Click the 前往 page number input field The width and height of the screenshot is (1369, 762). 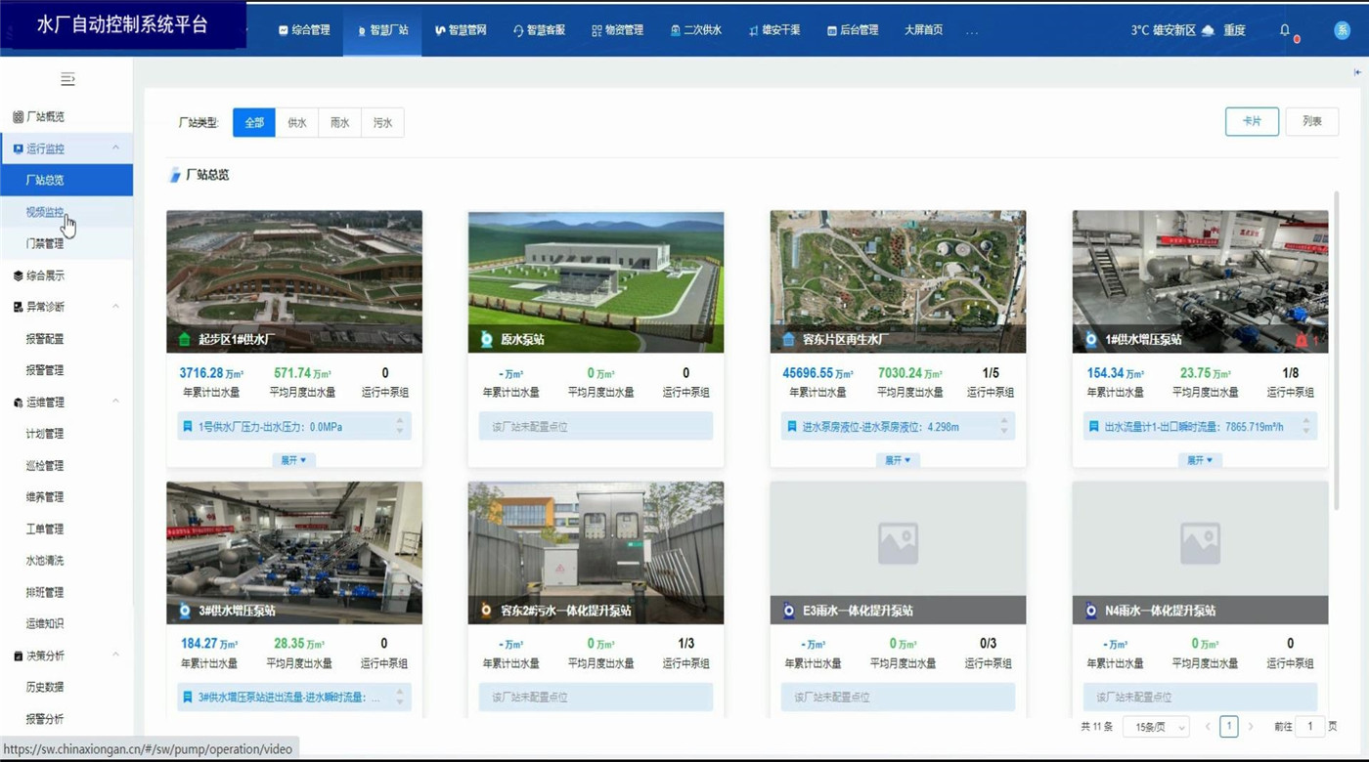(1309, 727)
